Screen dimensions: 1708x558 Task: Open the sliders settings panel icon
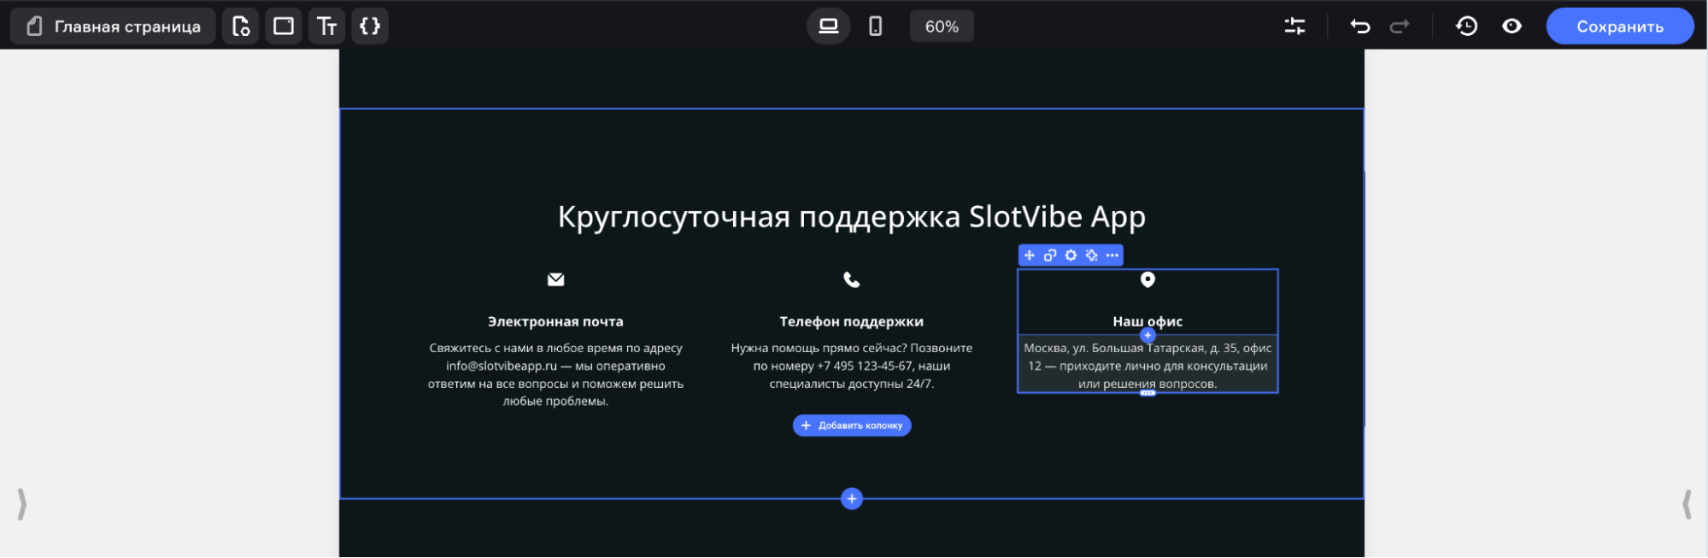(x=1294, y=26)
